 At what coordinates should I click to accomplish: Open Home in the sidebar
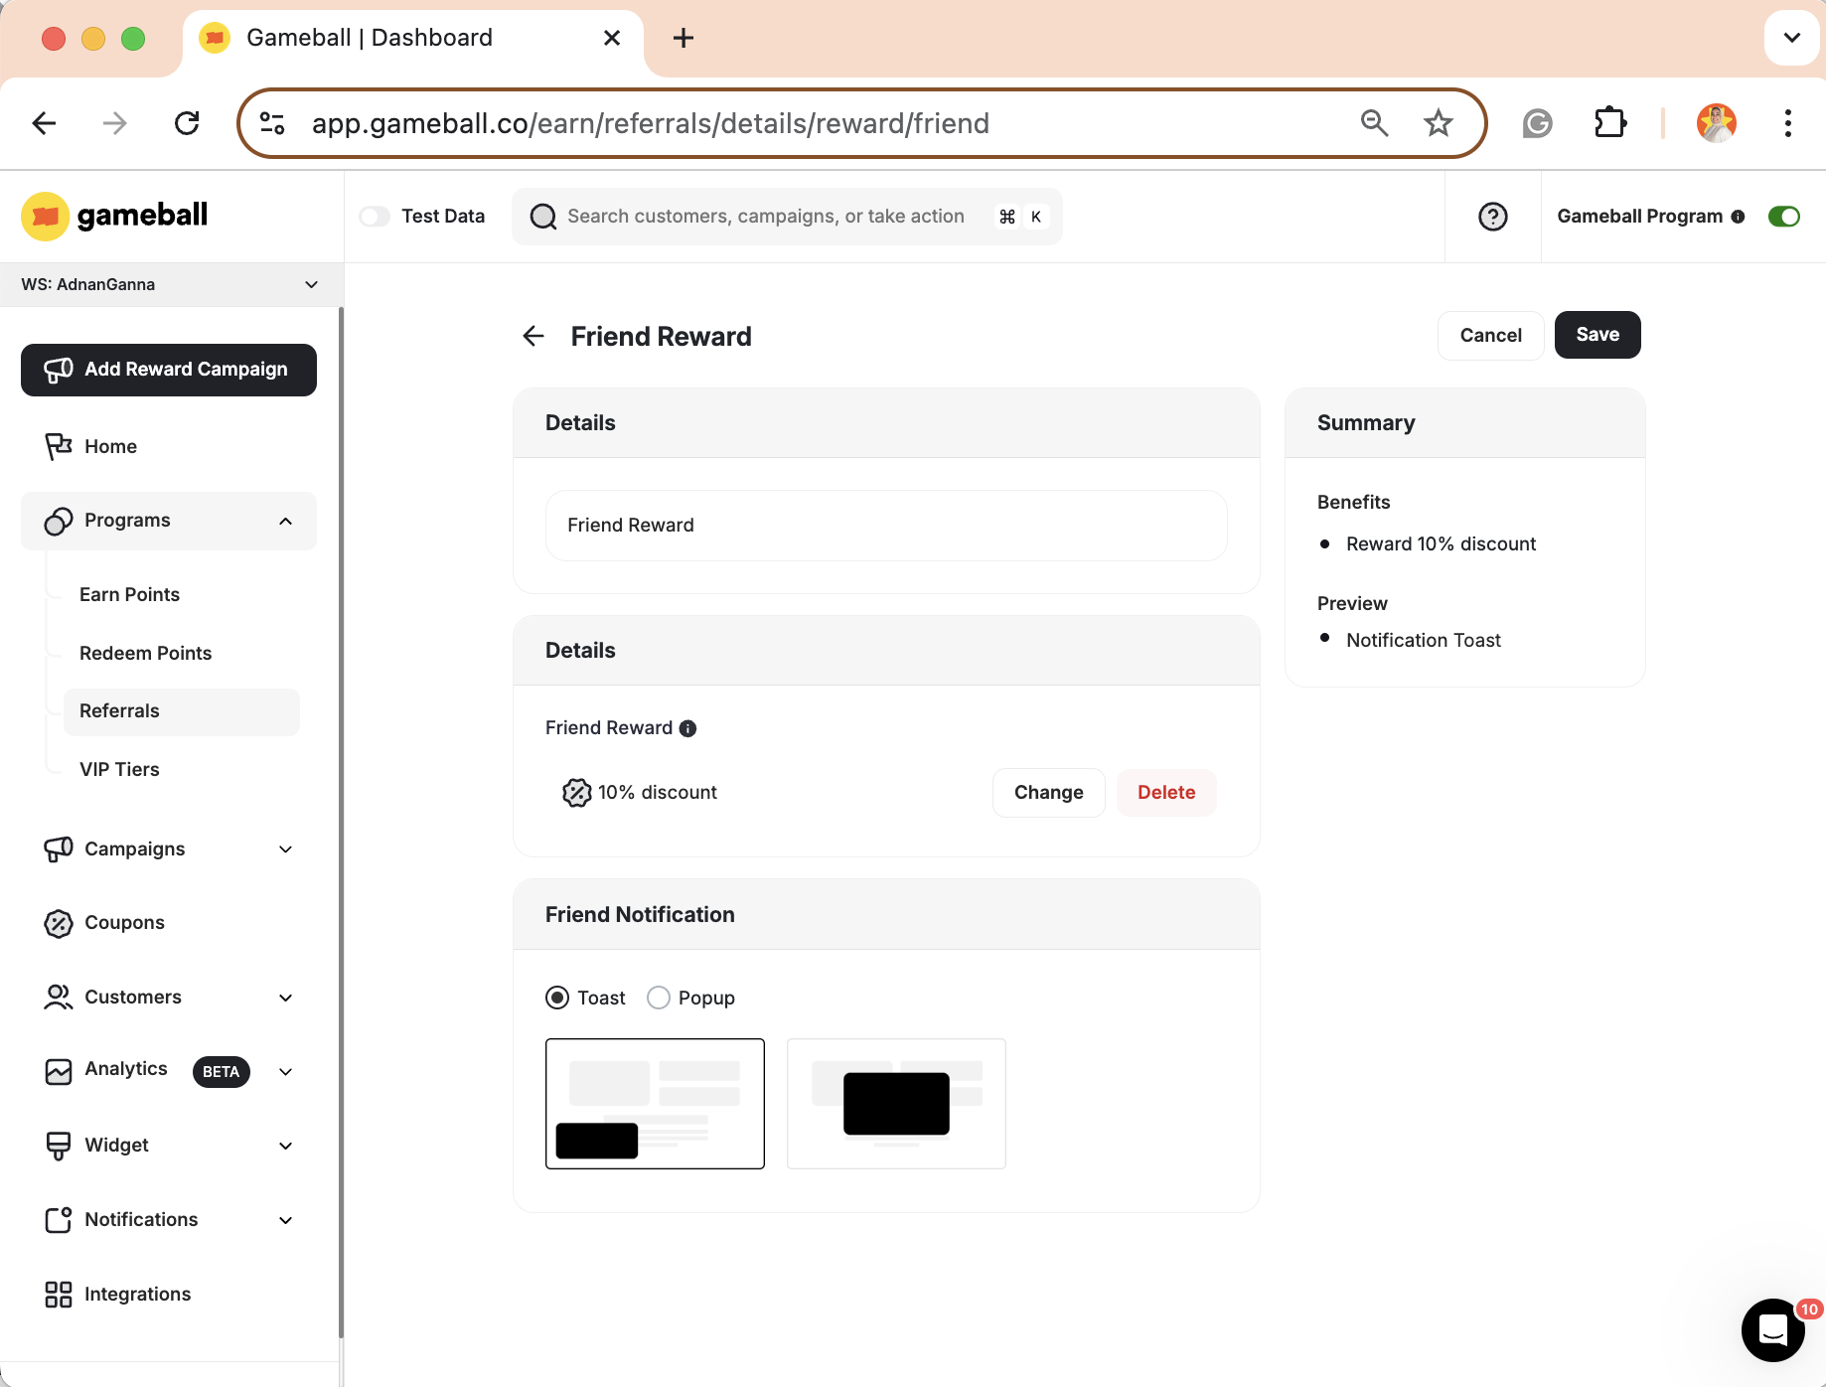click(x=110, y=447)
